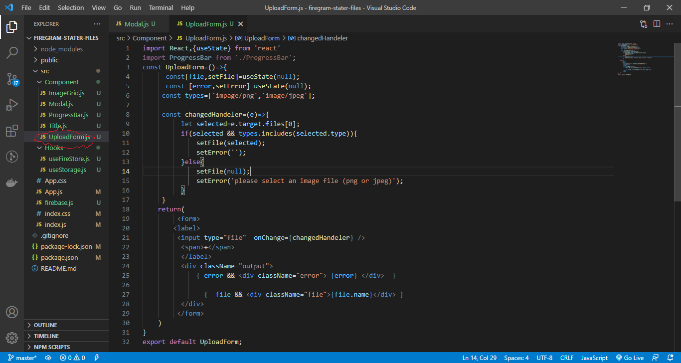
Task: Click the Ln 14, Col 29 indicator
Action: click(479, 358)
